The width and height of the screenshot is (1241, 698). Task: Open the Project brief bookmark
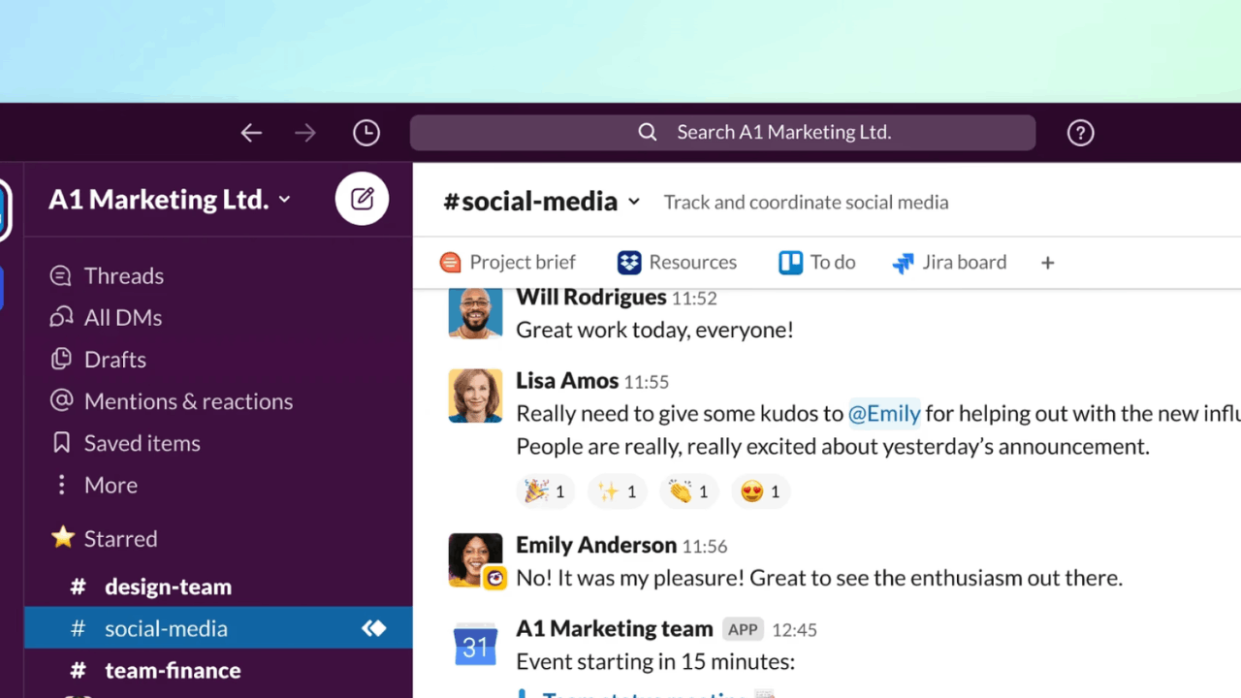[507, 263]
